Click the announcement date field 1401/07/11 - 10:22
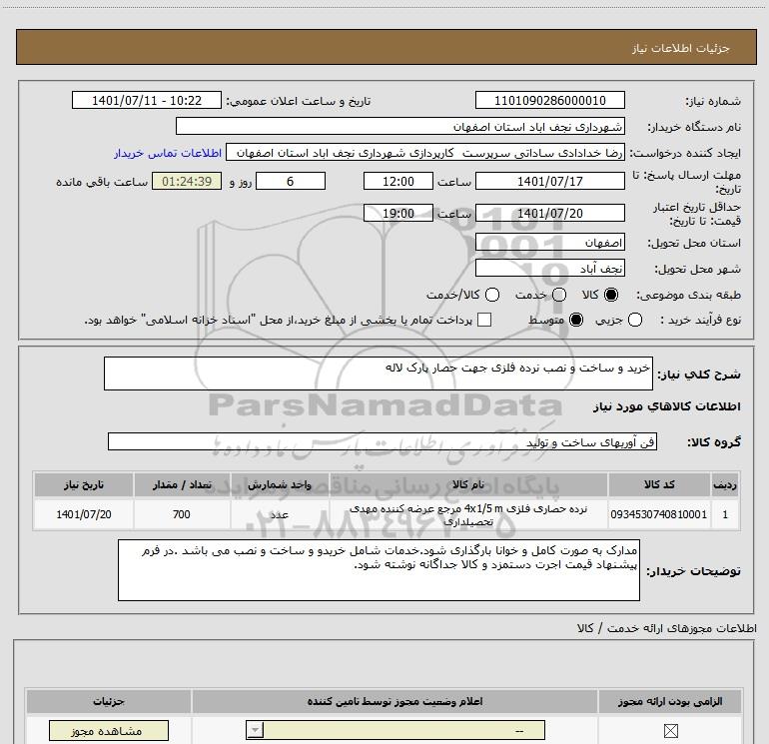This screenshot has height=744, width=769. pos(147,100)
